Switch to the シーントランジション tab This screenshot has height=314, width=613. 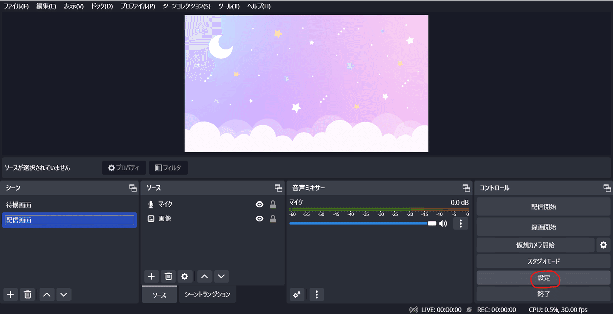(x=207, y=295)
